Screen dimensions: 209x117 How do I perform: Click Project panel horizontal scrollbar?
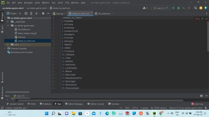(x=17, y=92)
